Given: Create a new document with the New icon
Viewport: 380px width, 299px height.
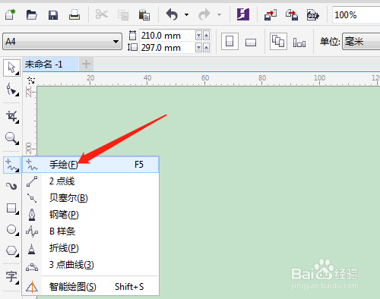Looking at the screenshot, I should (11, 14).
